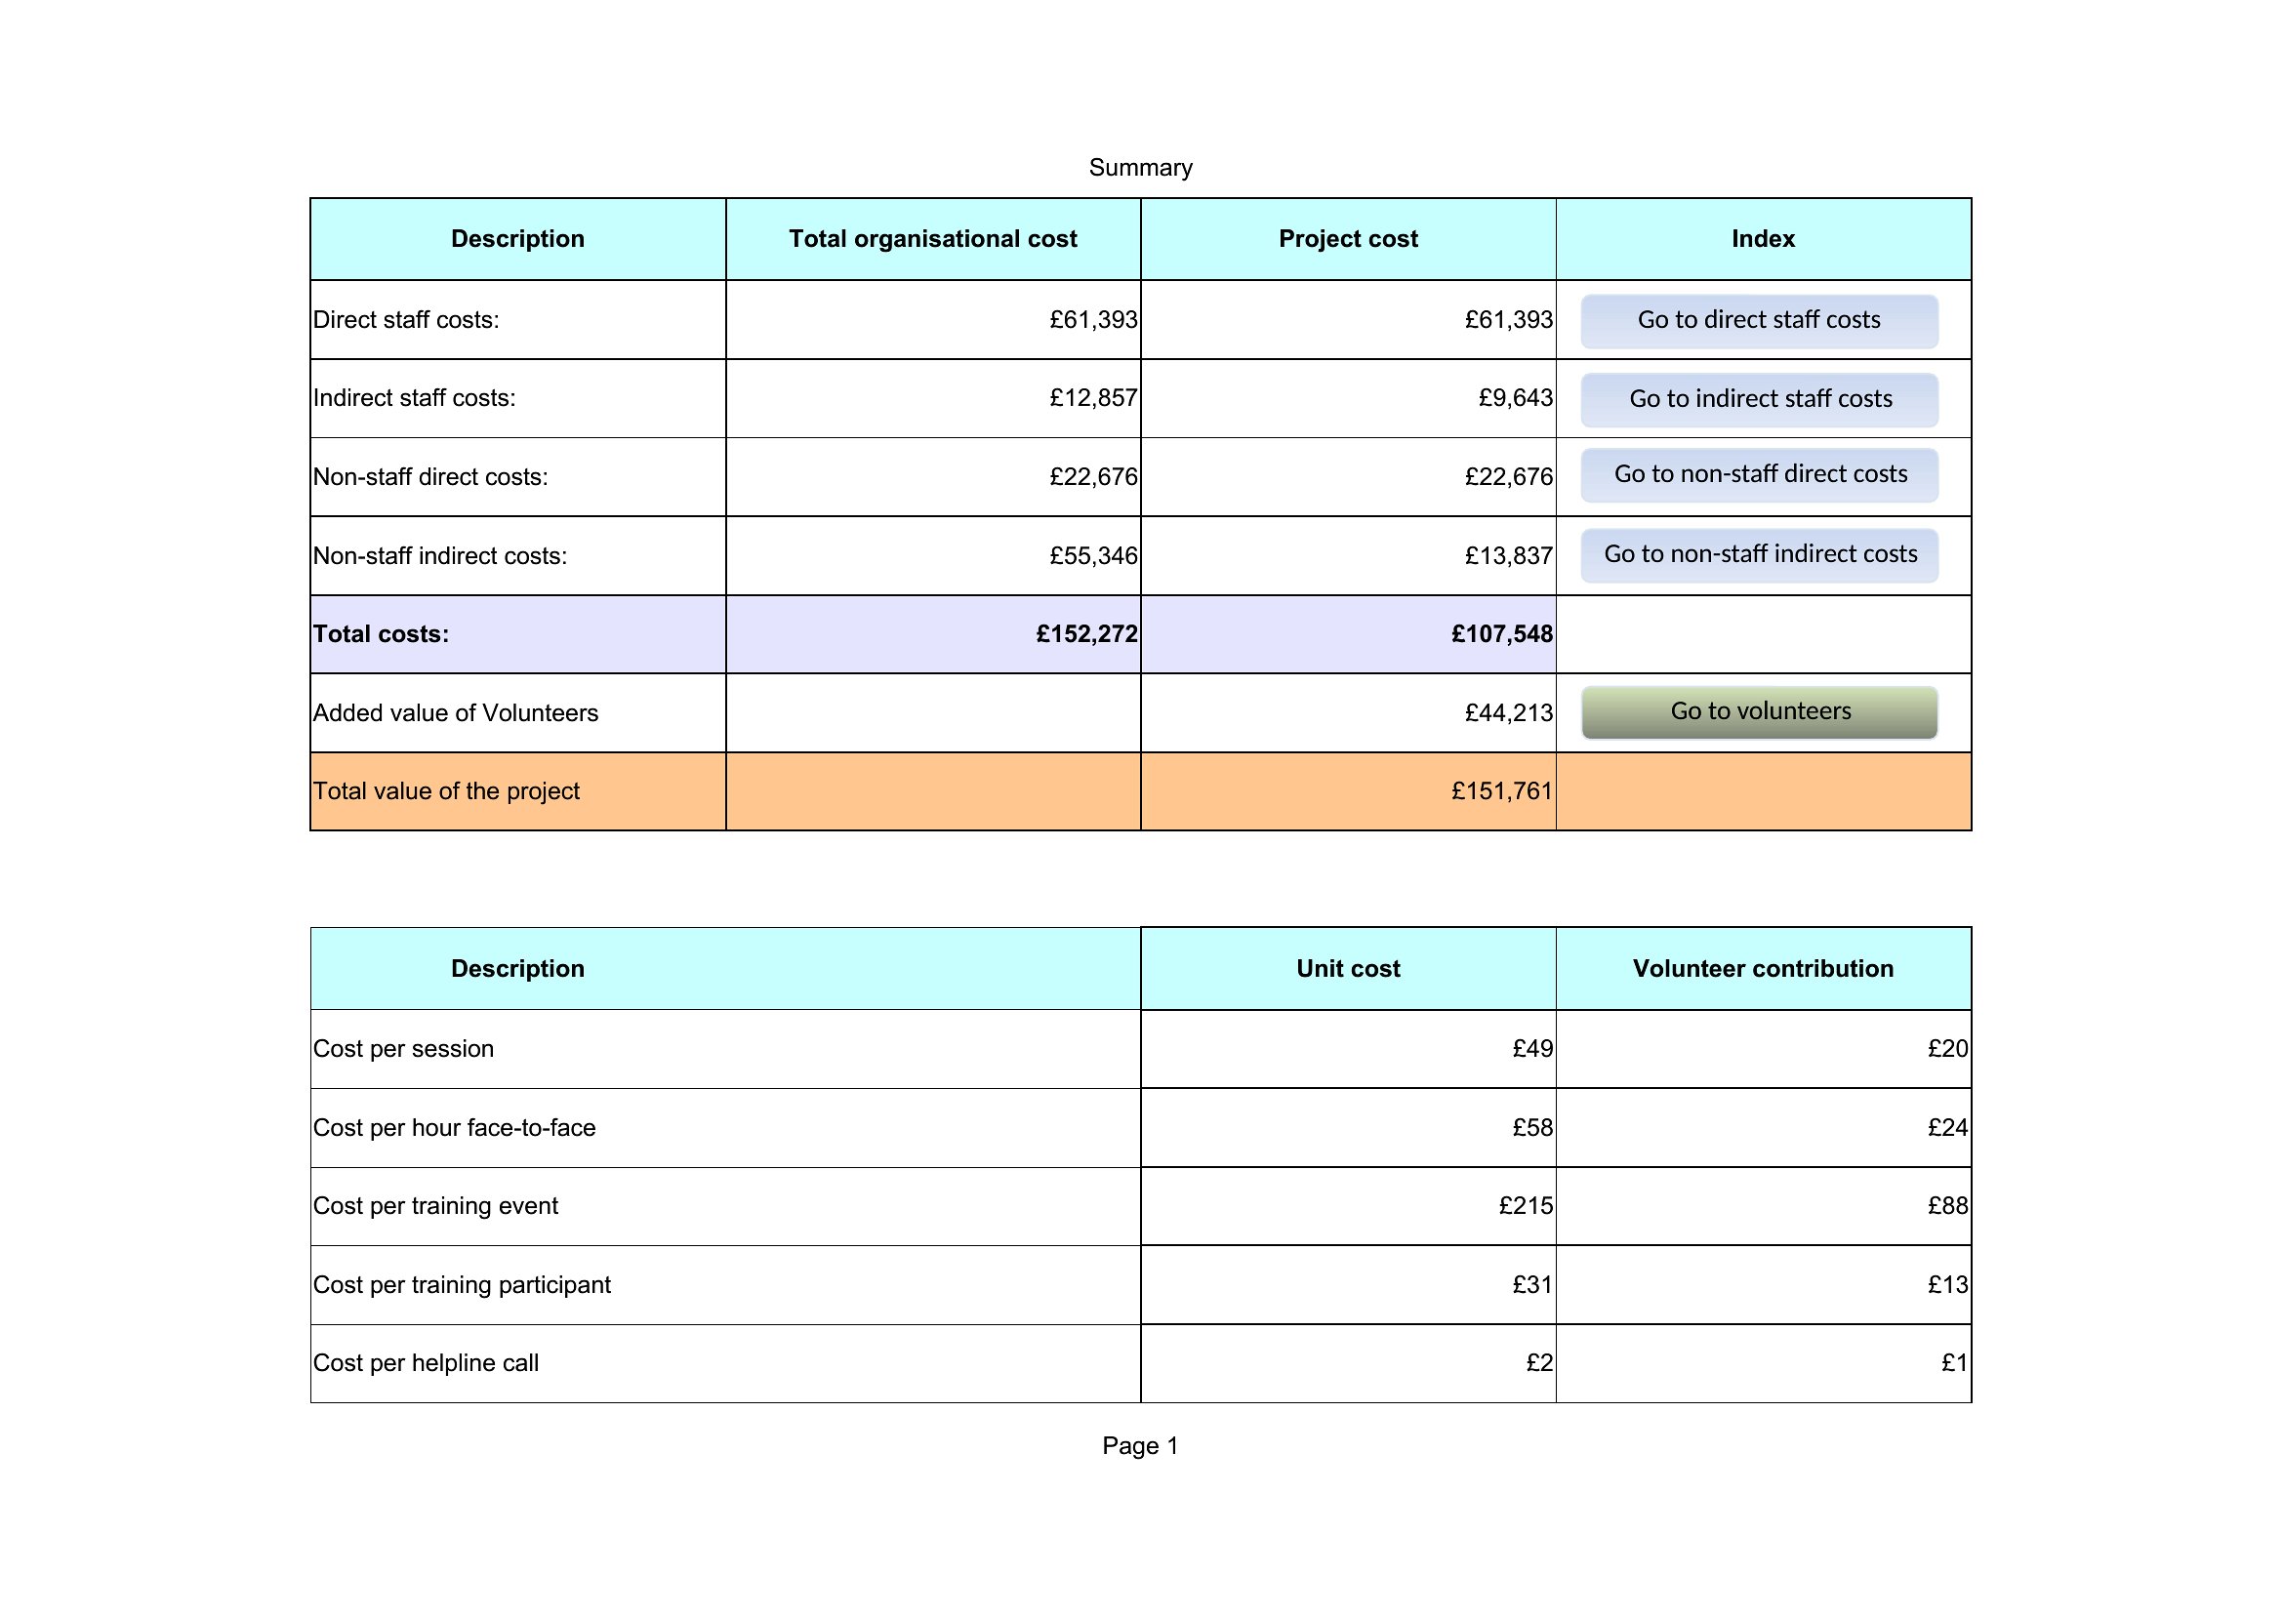The width and height of the screenshot is (2283, 1614).
Task: Select 'Cost per training participant' label
Action: click(x=462, y=1285)
